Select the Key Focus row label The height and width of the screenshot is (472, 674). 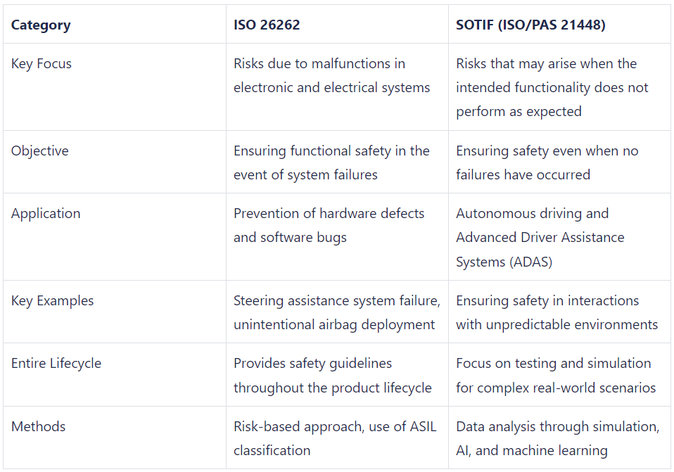click(x=42, y=63)
